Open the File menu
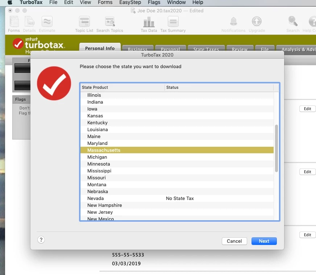Screen dimensions: 316x275 click(x=53, y=3)
